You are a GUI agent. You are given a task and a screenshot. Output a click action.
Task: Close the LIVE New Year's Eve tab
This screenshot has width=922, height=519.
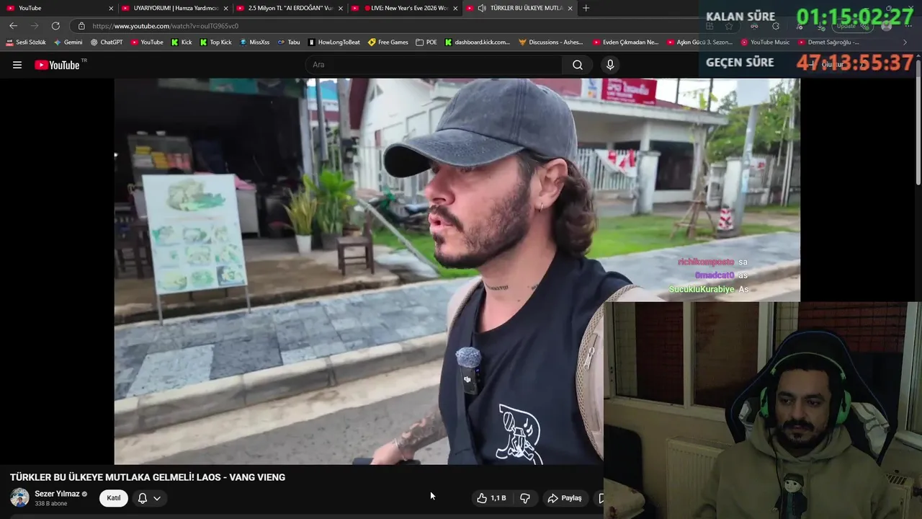[x=455, y=8]
